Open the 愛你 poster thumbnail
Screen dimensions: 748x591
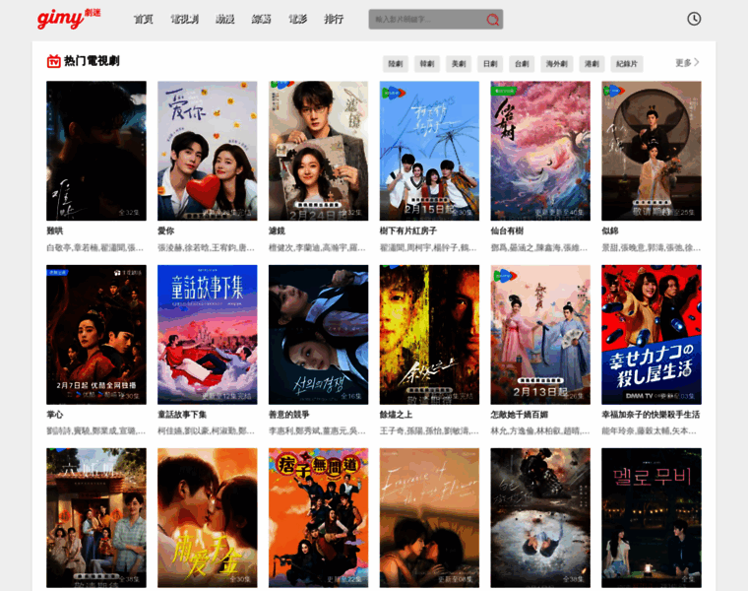(207, 151)
